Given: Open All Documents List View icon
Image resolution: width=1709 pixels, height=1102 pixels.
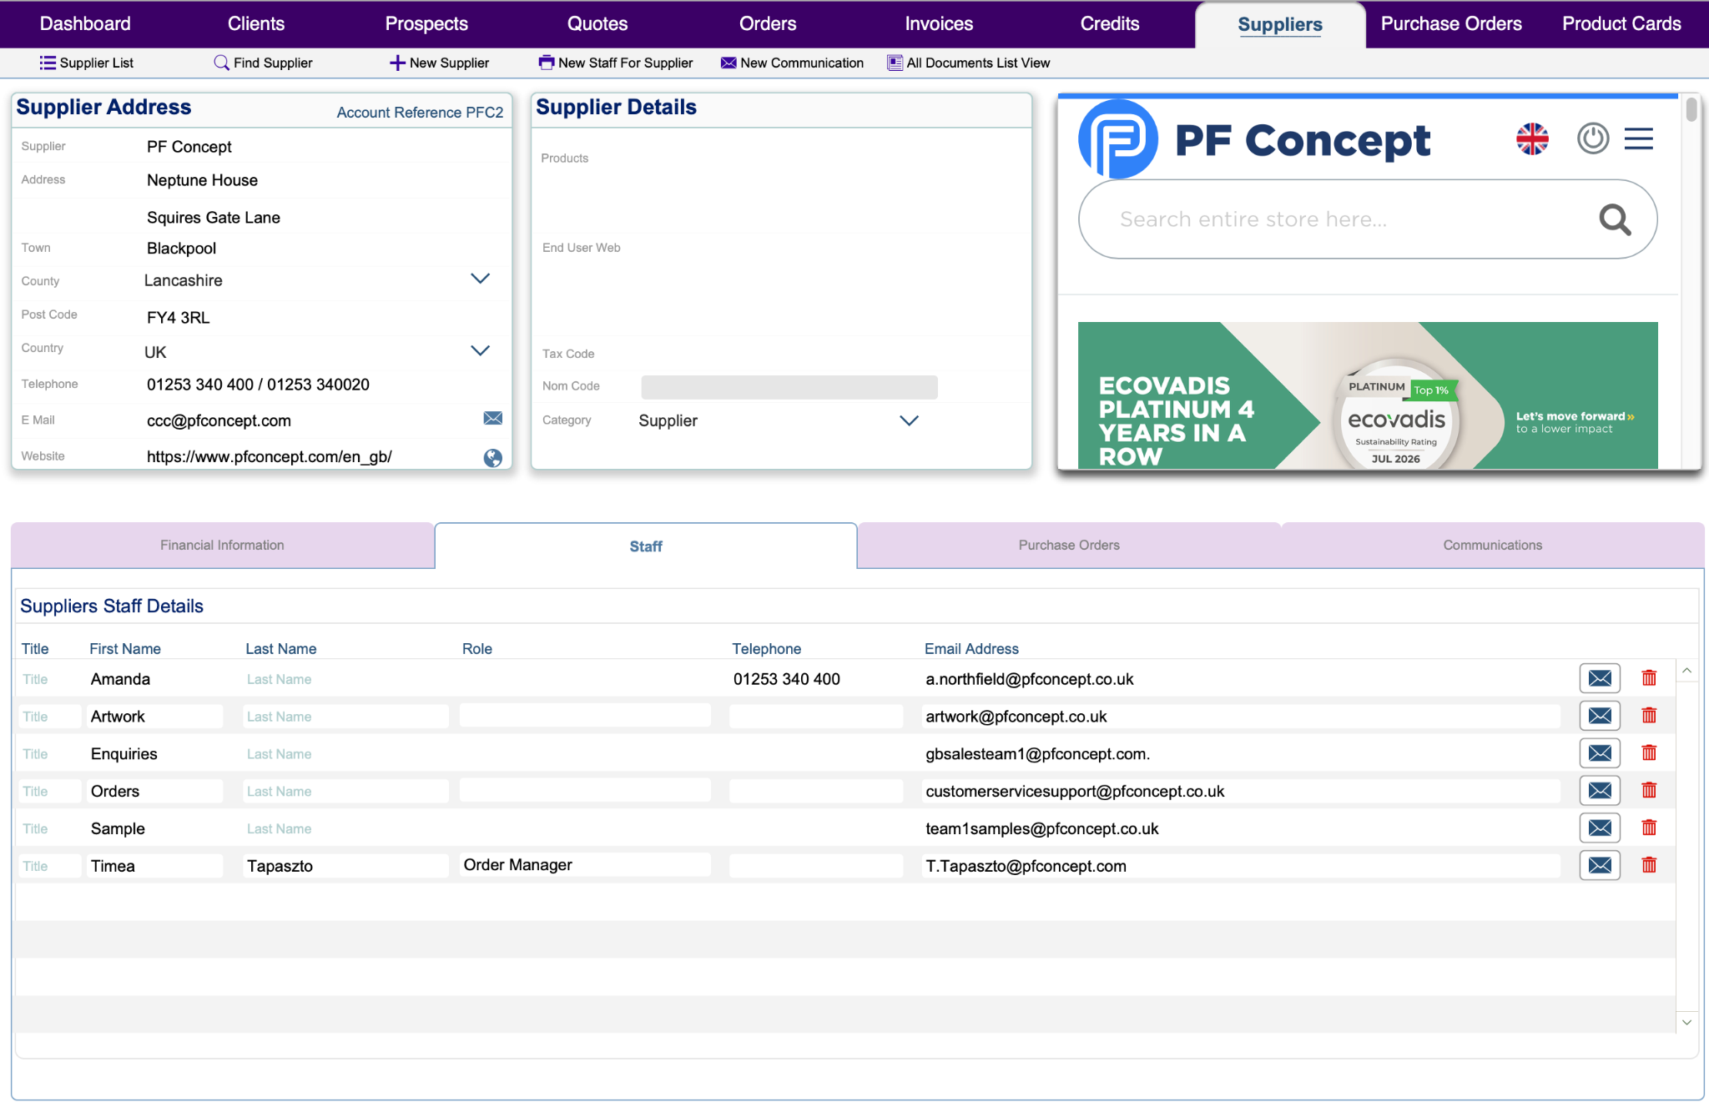Looking at the screenshot, I should [895, 63].
